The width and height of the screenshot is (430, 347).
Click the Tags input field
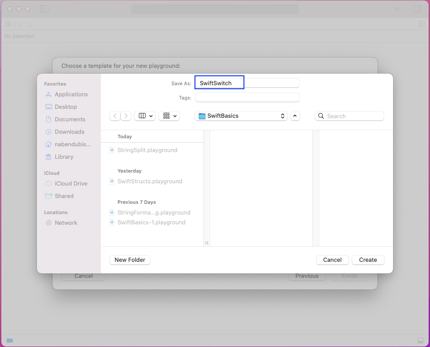click(x=247, y=97)
